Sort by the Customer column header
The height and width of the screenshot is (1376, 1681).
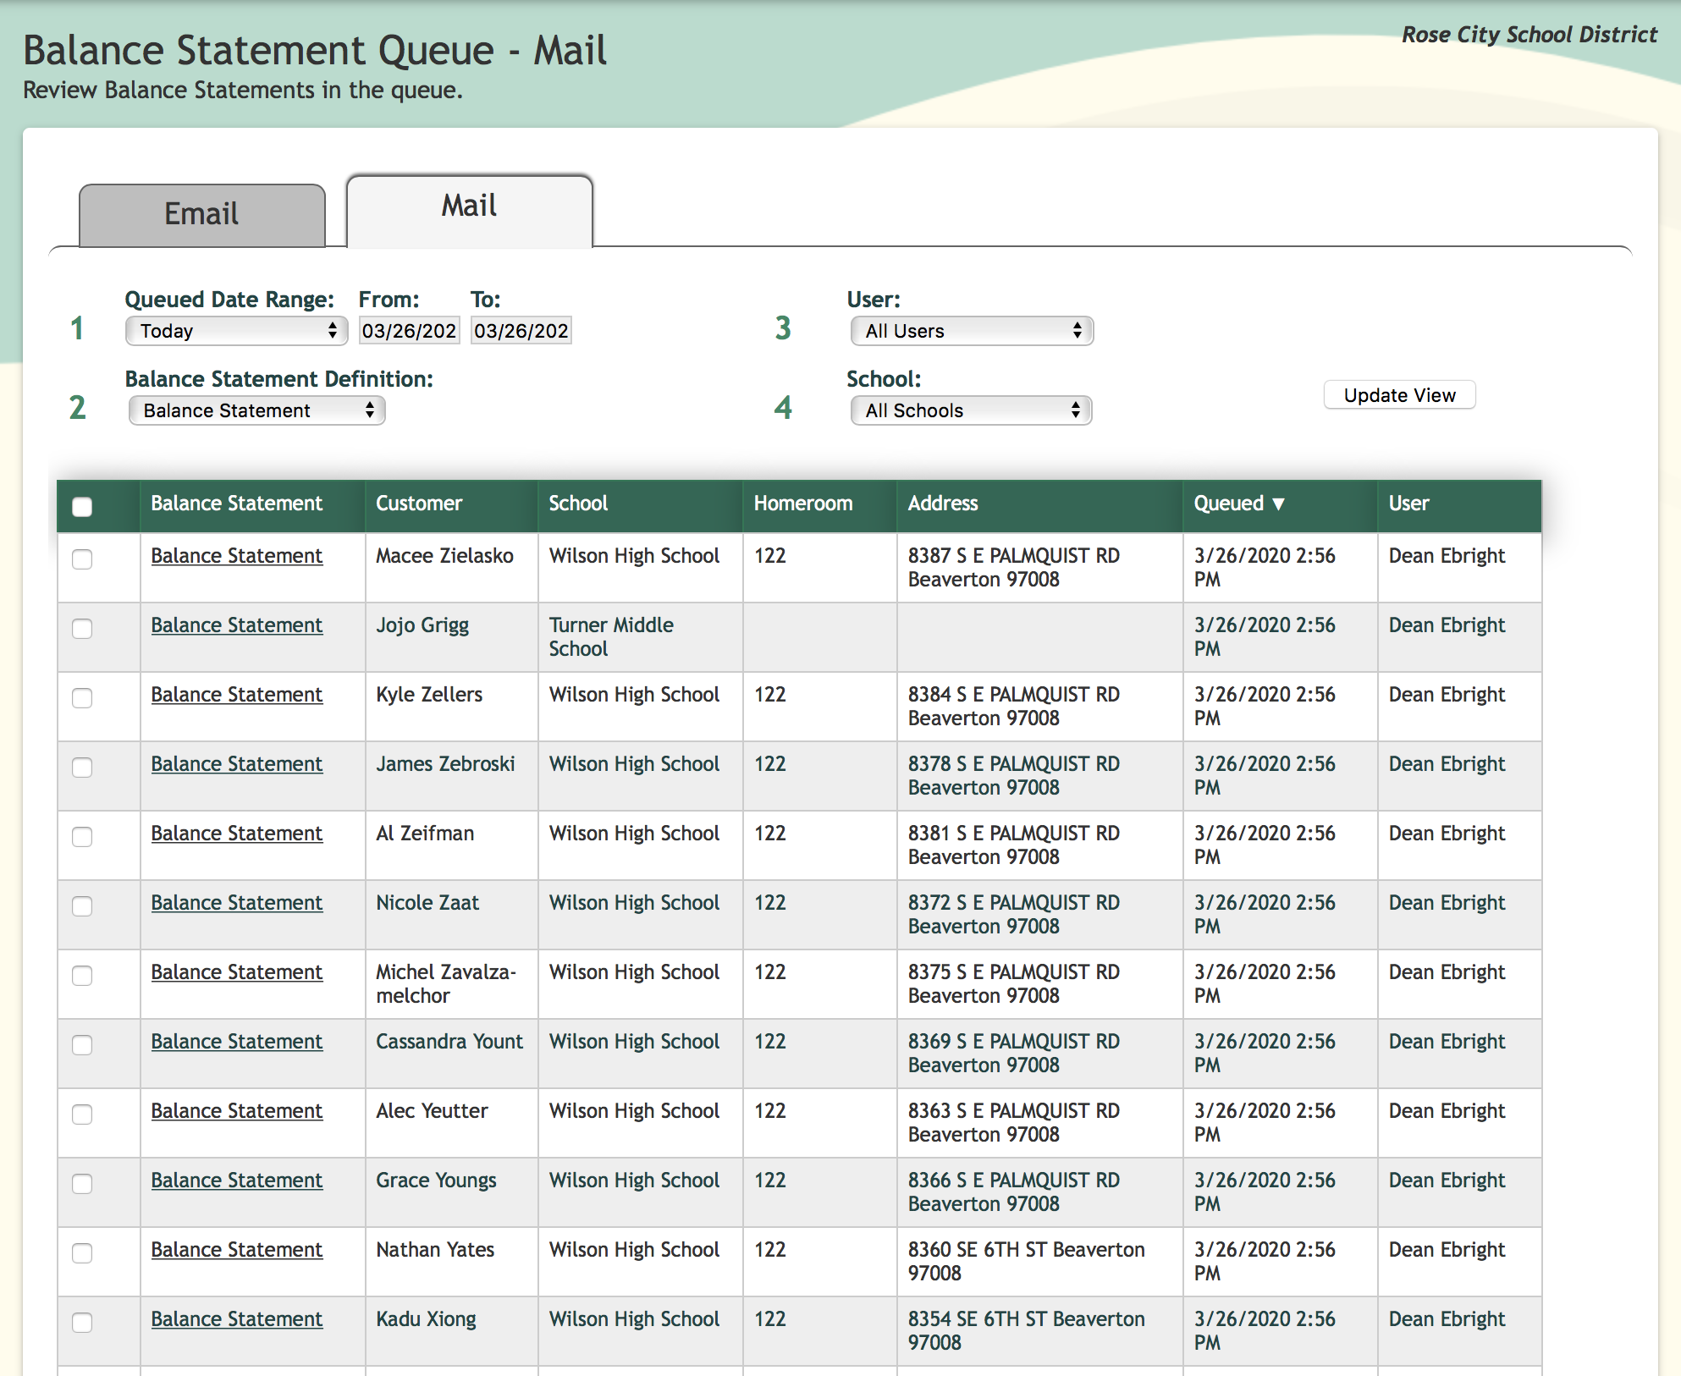click(x=419, y=504)
